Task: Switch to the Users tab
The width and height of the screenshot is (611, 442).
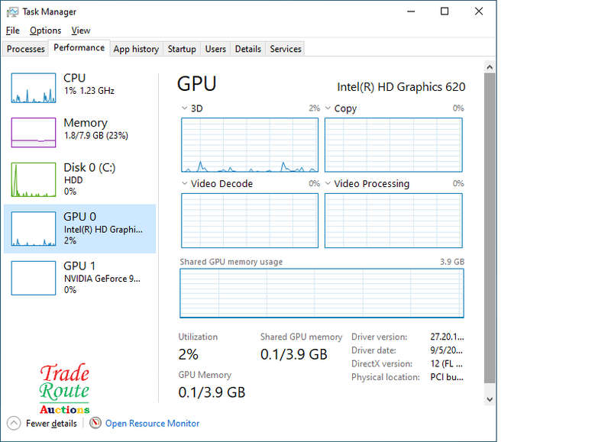Action: pos(215,49)
